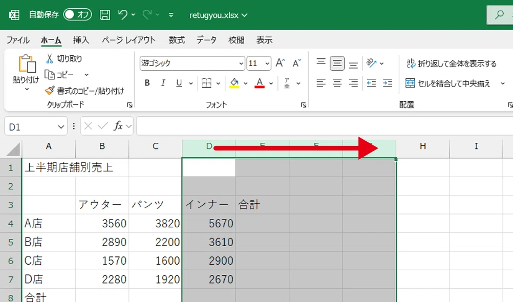Click the phonetic guide (ふりがな) icon
Image resolution: width=513 pixels, height=302 pixels.
click(287, 83)
